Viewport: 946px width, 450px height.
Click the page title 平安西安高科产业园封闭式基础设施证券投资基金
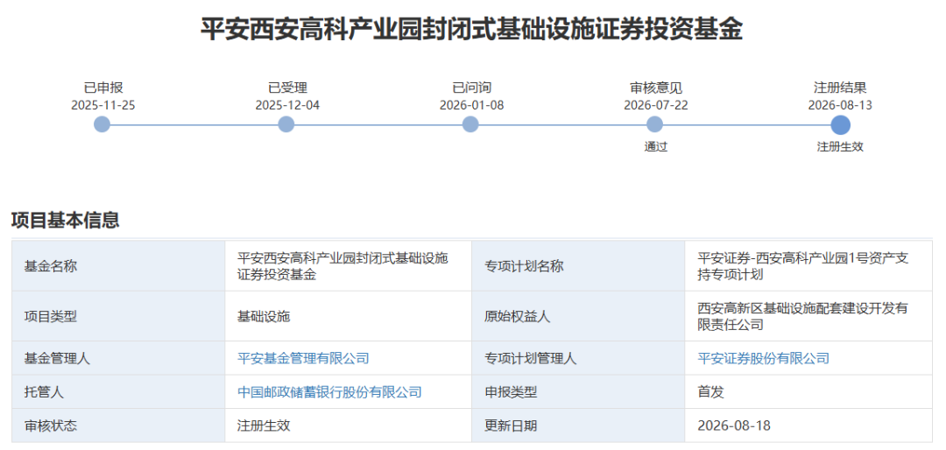(x=472, y=29)
